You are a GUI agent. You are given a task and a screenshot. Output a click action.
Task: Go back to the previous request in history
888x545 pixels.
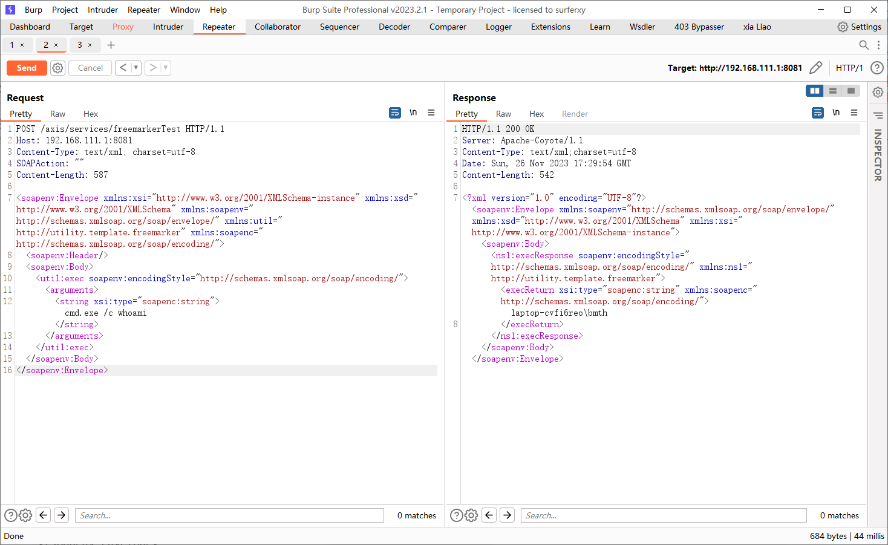(x=123, y=68)
